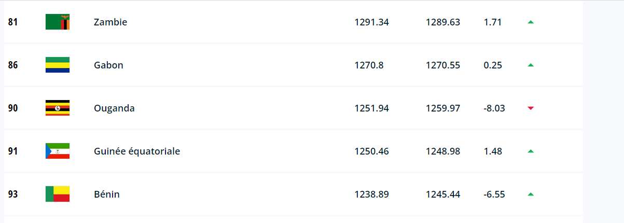Image resolution: width=624 pixels, height=223 pixels.
Task: Click rank number 81
Action: (x=13, y=22)
